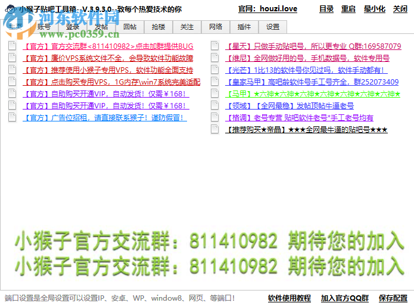The image size is (414, 306).
Task: Open 【光芒】1比13的软件号 link
Action: (306, 70)
